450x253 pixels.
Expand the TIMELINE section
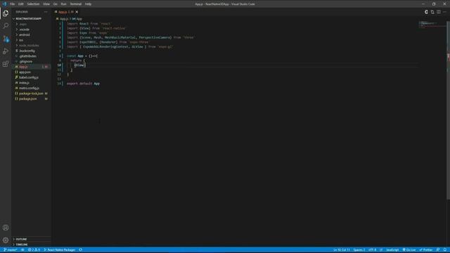point(22,245)
